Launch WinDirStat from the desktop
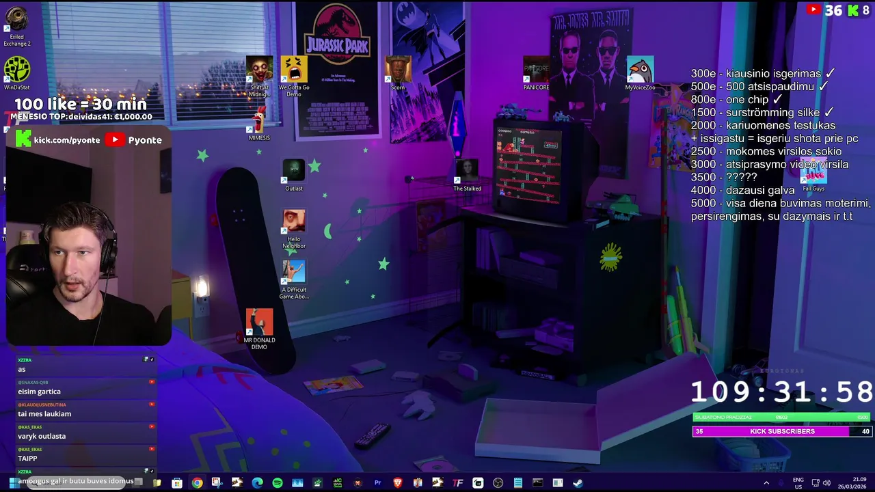The height and width of the screenshot is (492, 875). 16,74
